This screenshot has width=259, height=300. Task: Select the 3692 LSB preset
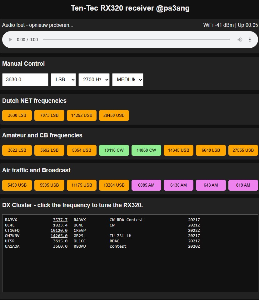(x=49, y=150)
